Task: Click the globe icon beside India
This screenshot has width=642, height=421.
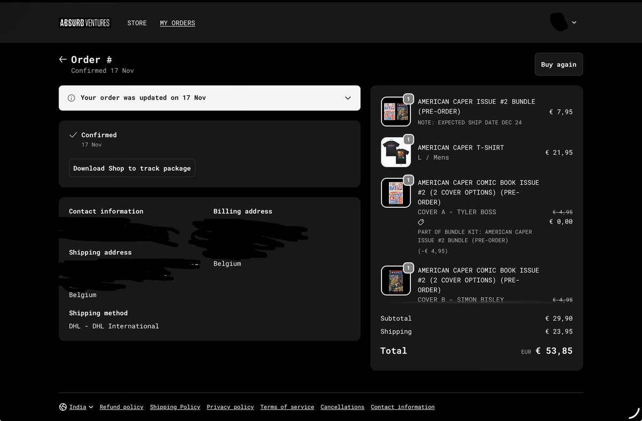Action: (x=63, y=407)
